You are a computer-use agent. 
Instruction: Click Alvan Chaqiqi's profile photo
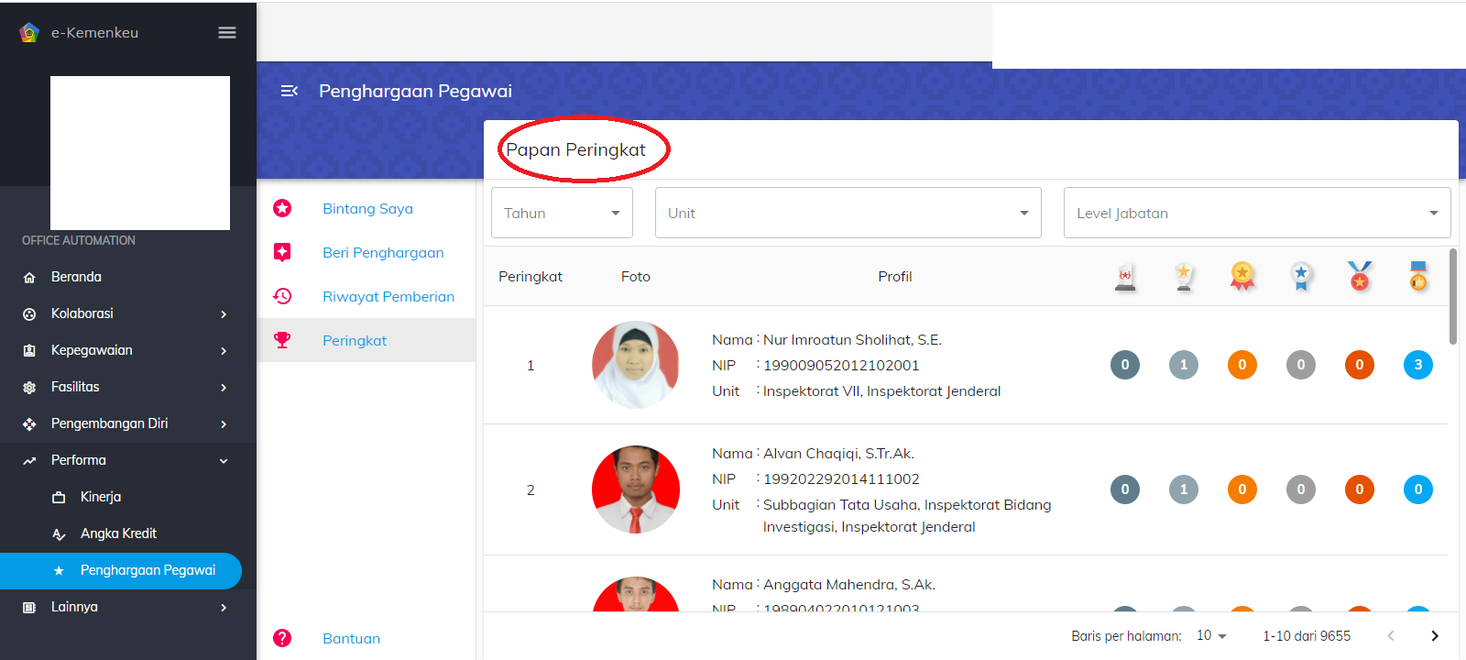635,489
